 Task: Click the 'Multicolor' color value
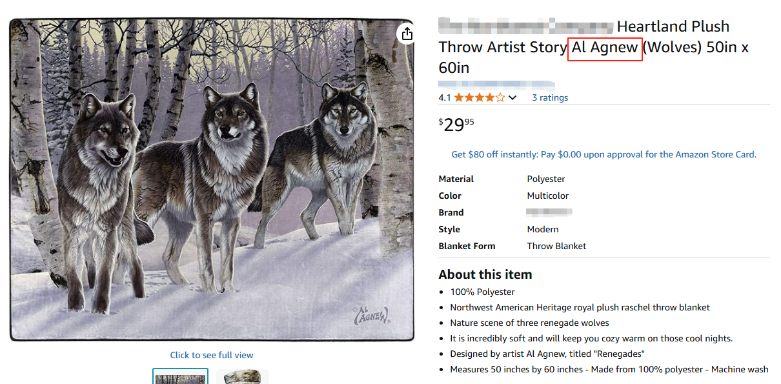[x=548, y=196]
